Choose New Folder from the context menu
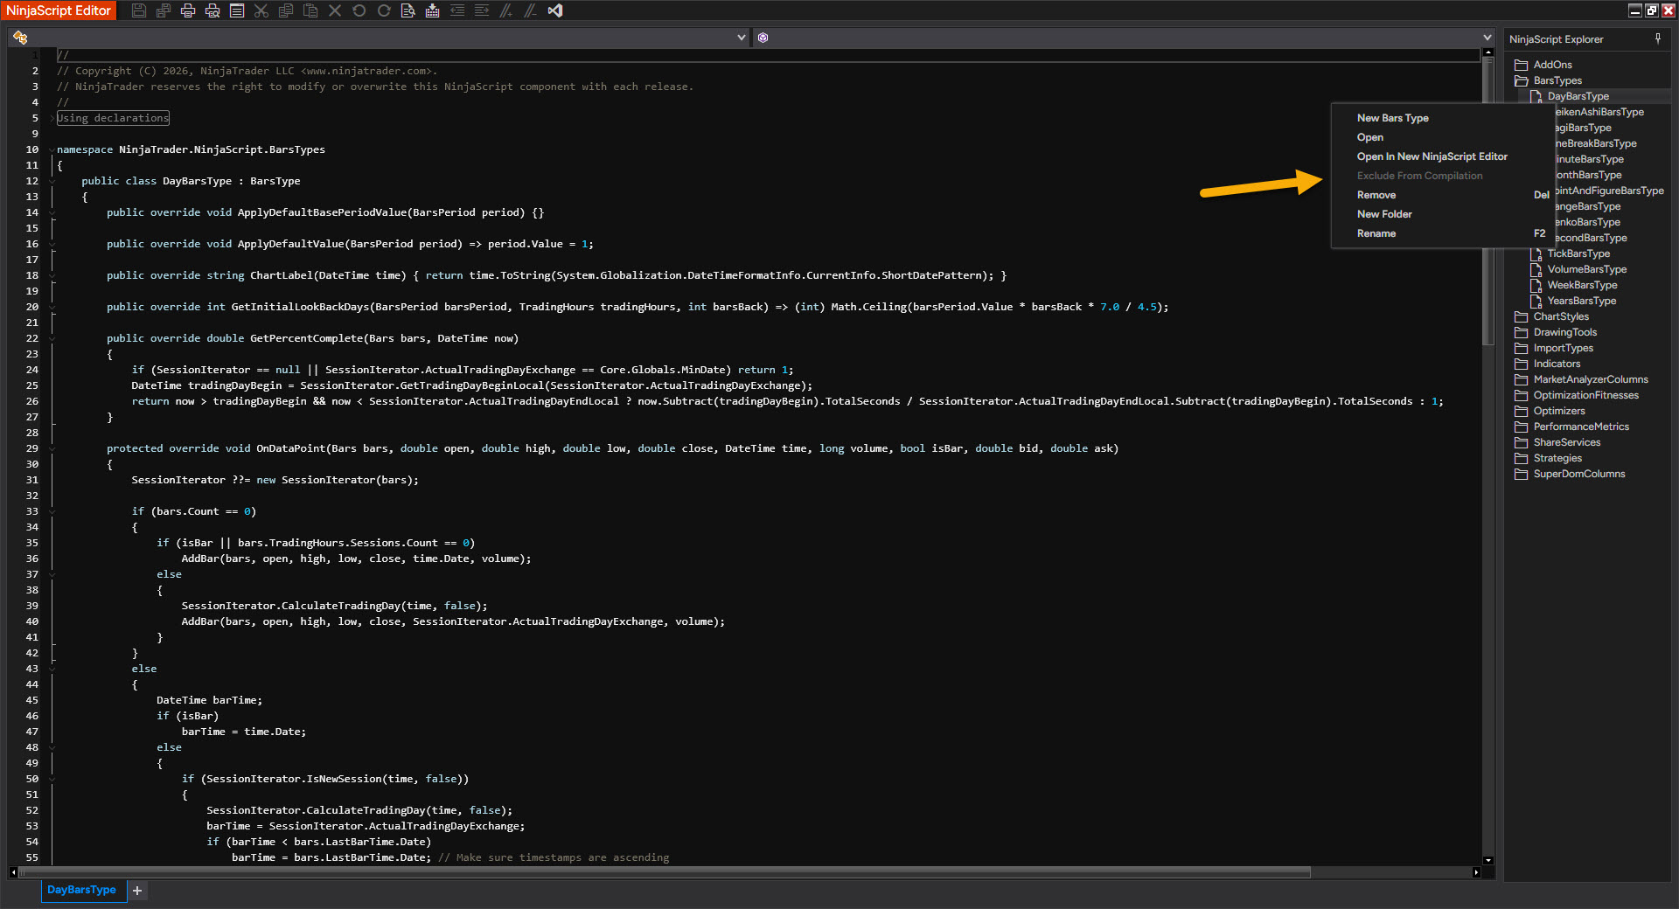This screenshot has height=909, width=1679. (1441, 214)
